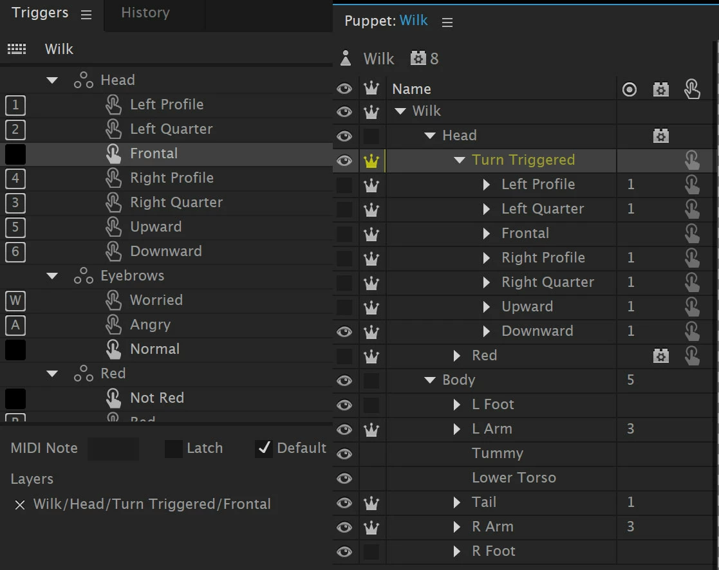
Task: Click the swap set icon beside Eyebrows
Action: pos(84,275)
